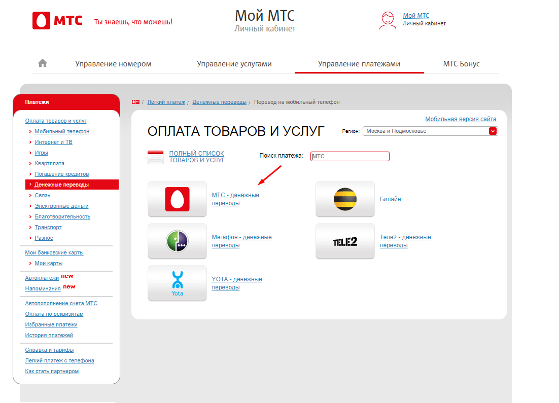Open Мобильная версия сайта link
The height and width of the screenshot is (403, 559).
(x=461, y=119)
